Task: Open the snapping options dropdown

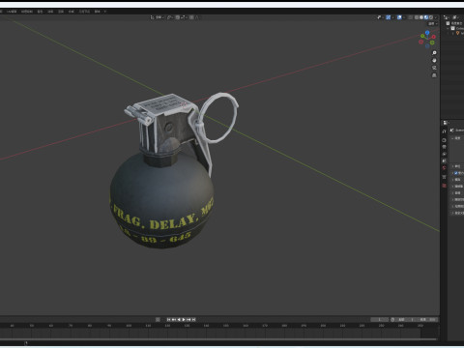Action: 184,17
